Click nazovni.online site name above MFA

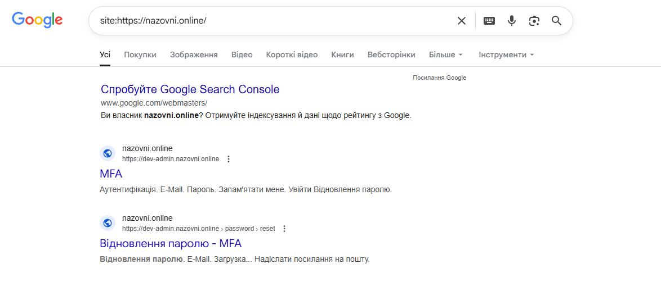(x=148, y=148)
